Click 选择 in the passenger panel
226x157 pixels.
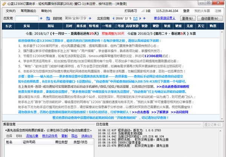9,136
